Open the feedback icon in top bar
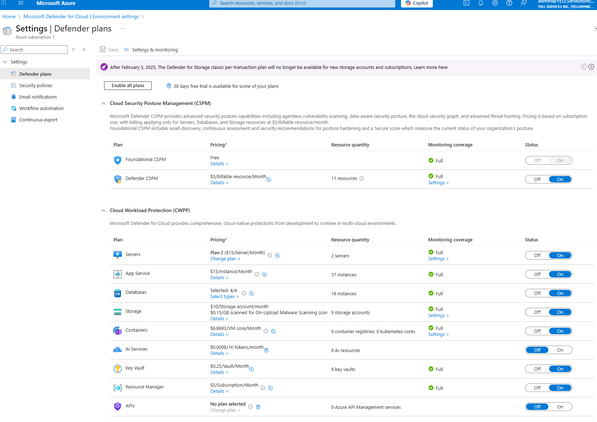Image resolution: width=597 pixels, height=422 pixels. 524,3
